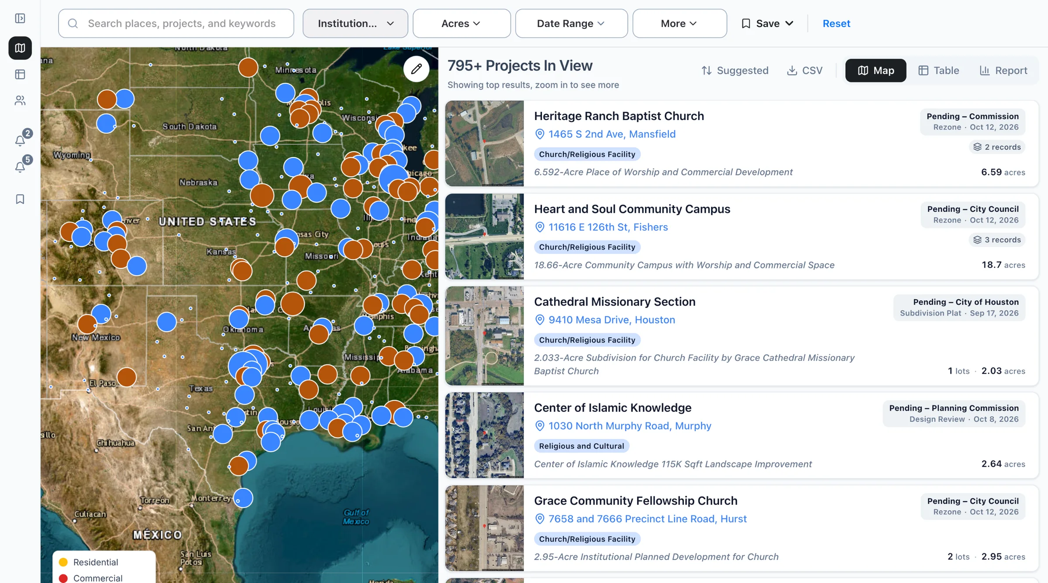Open saved bookmarks sidebar icon
Image resolution: width=1048 pixels, height=583 pixels.
[20, 199]
